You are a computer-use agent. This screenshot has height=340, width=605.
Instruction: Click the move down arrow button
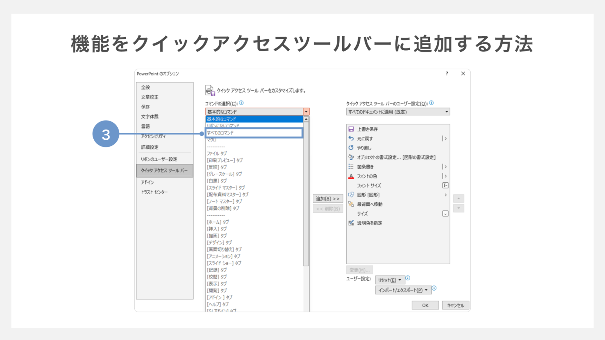[x=459, y=208]
